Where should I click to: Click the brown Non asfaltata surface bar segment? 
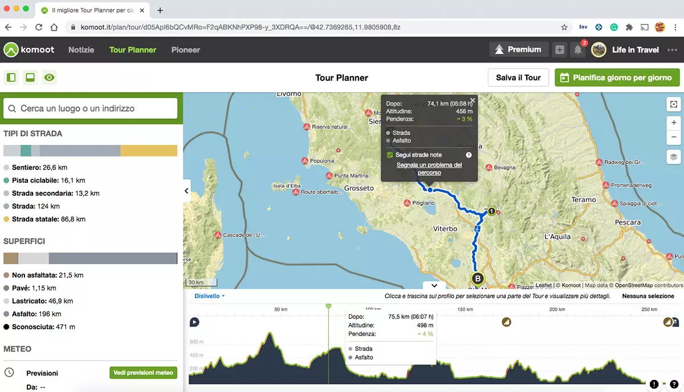11,258
